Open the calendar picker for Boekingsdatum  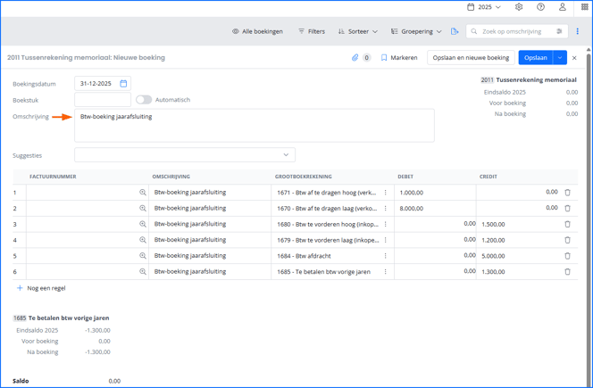pos(123,84)
